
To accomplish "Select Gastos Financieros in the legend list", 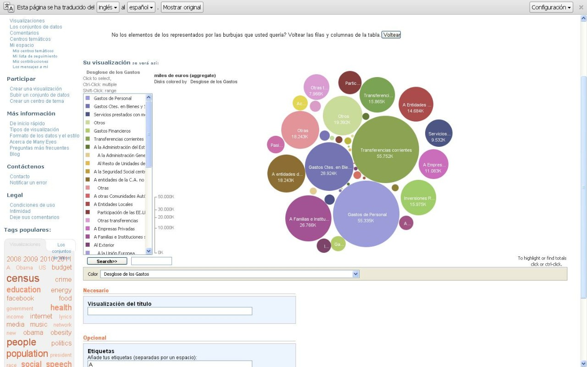I will (x=112, y=131).
